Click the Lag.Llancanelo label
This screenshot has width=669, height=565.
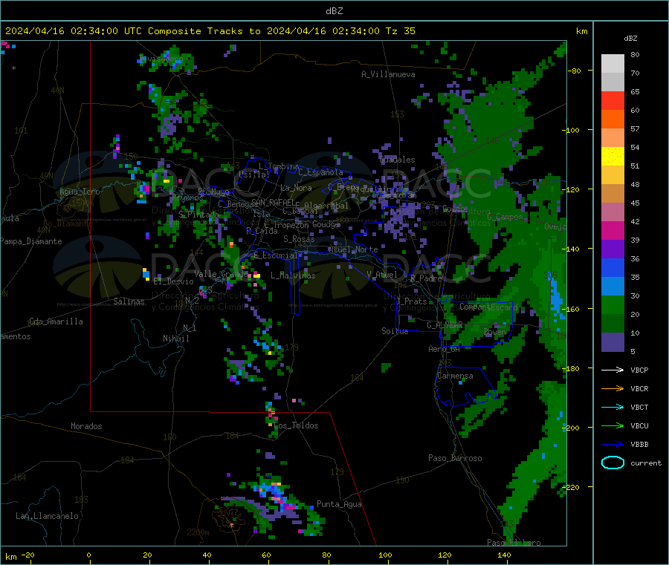[x=48, y=516]
